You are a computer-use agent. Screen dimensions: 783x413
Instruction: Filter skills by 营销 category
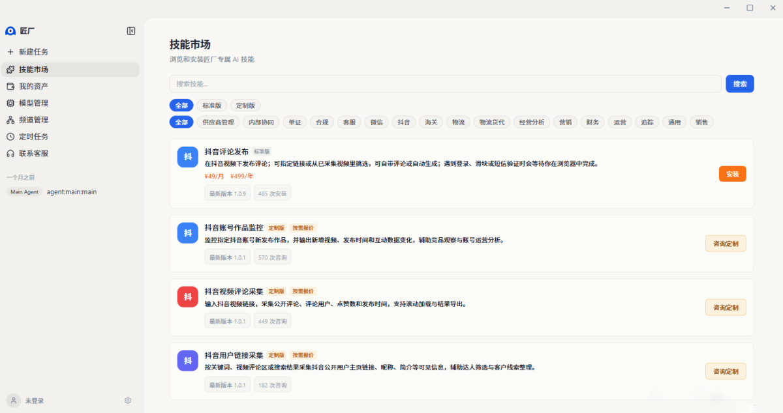565,122
